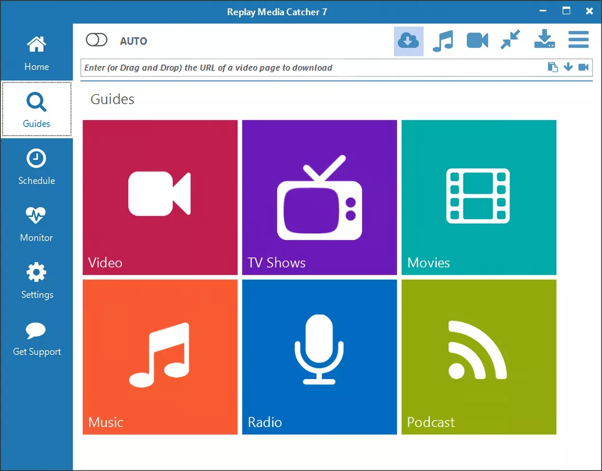Click the paste URL icon

tap(553, 67)
